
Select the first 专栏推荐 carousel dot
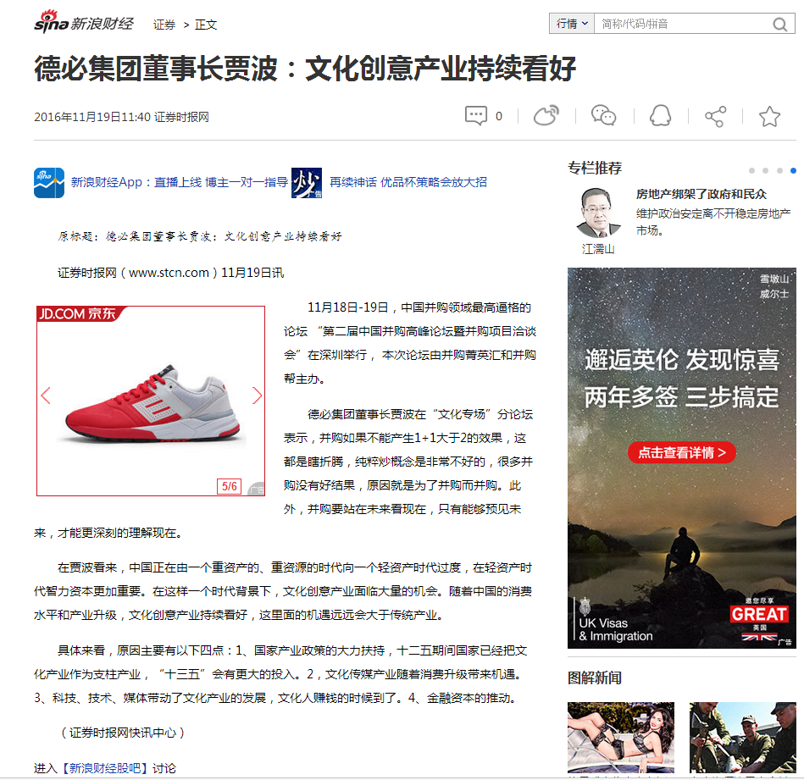coord(751,170)
